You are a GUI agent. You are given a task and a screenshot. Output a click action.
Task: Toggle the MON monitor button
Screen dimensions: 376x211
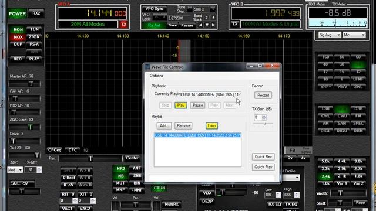tap(18, 30)
